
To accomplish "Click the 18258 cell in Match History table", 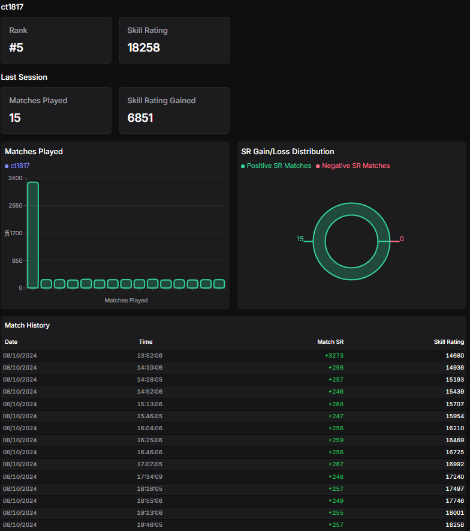I will pos(455,525).
